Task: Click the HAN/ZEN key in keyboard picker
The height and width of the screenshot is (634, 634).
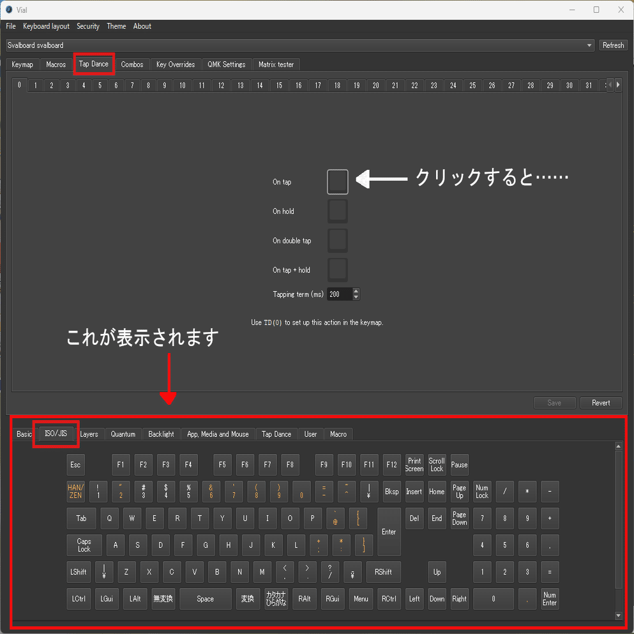Action: [75, 491]
